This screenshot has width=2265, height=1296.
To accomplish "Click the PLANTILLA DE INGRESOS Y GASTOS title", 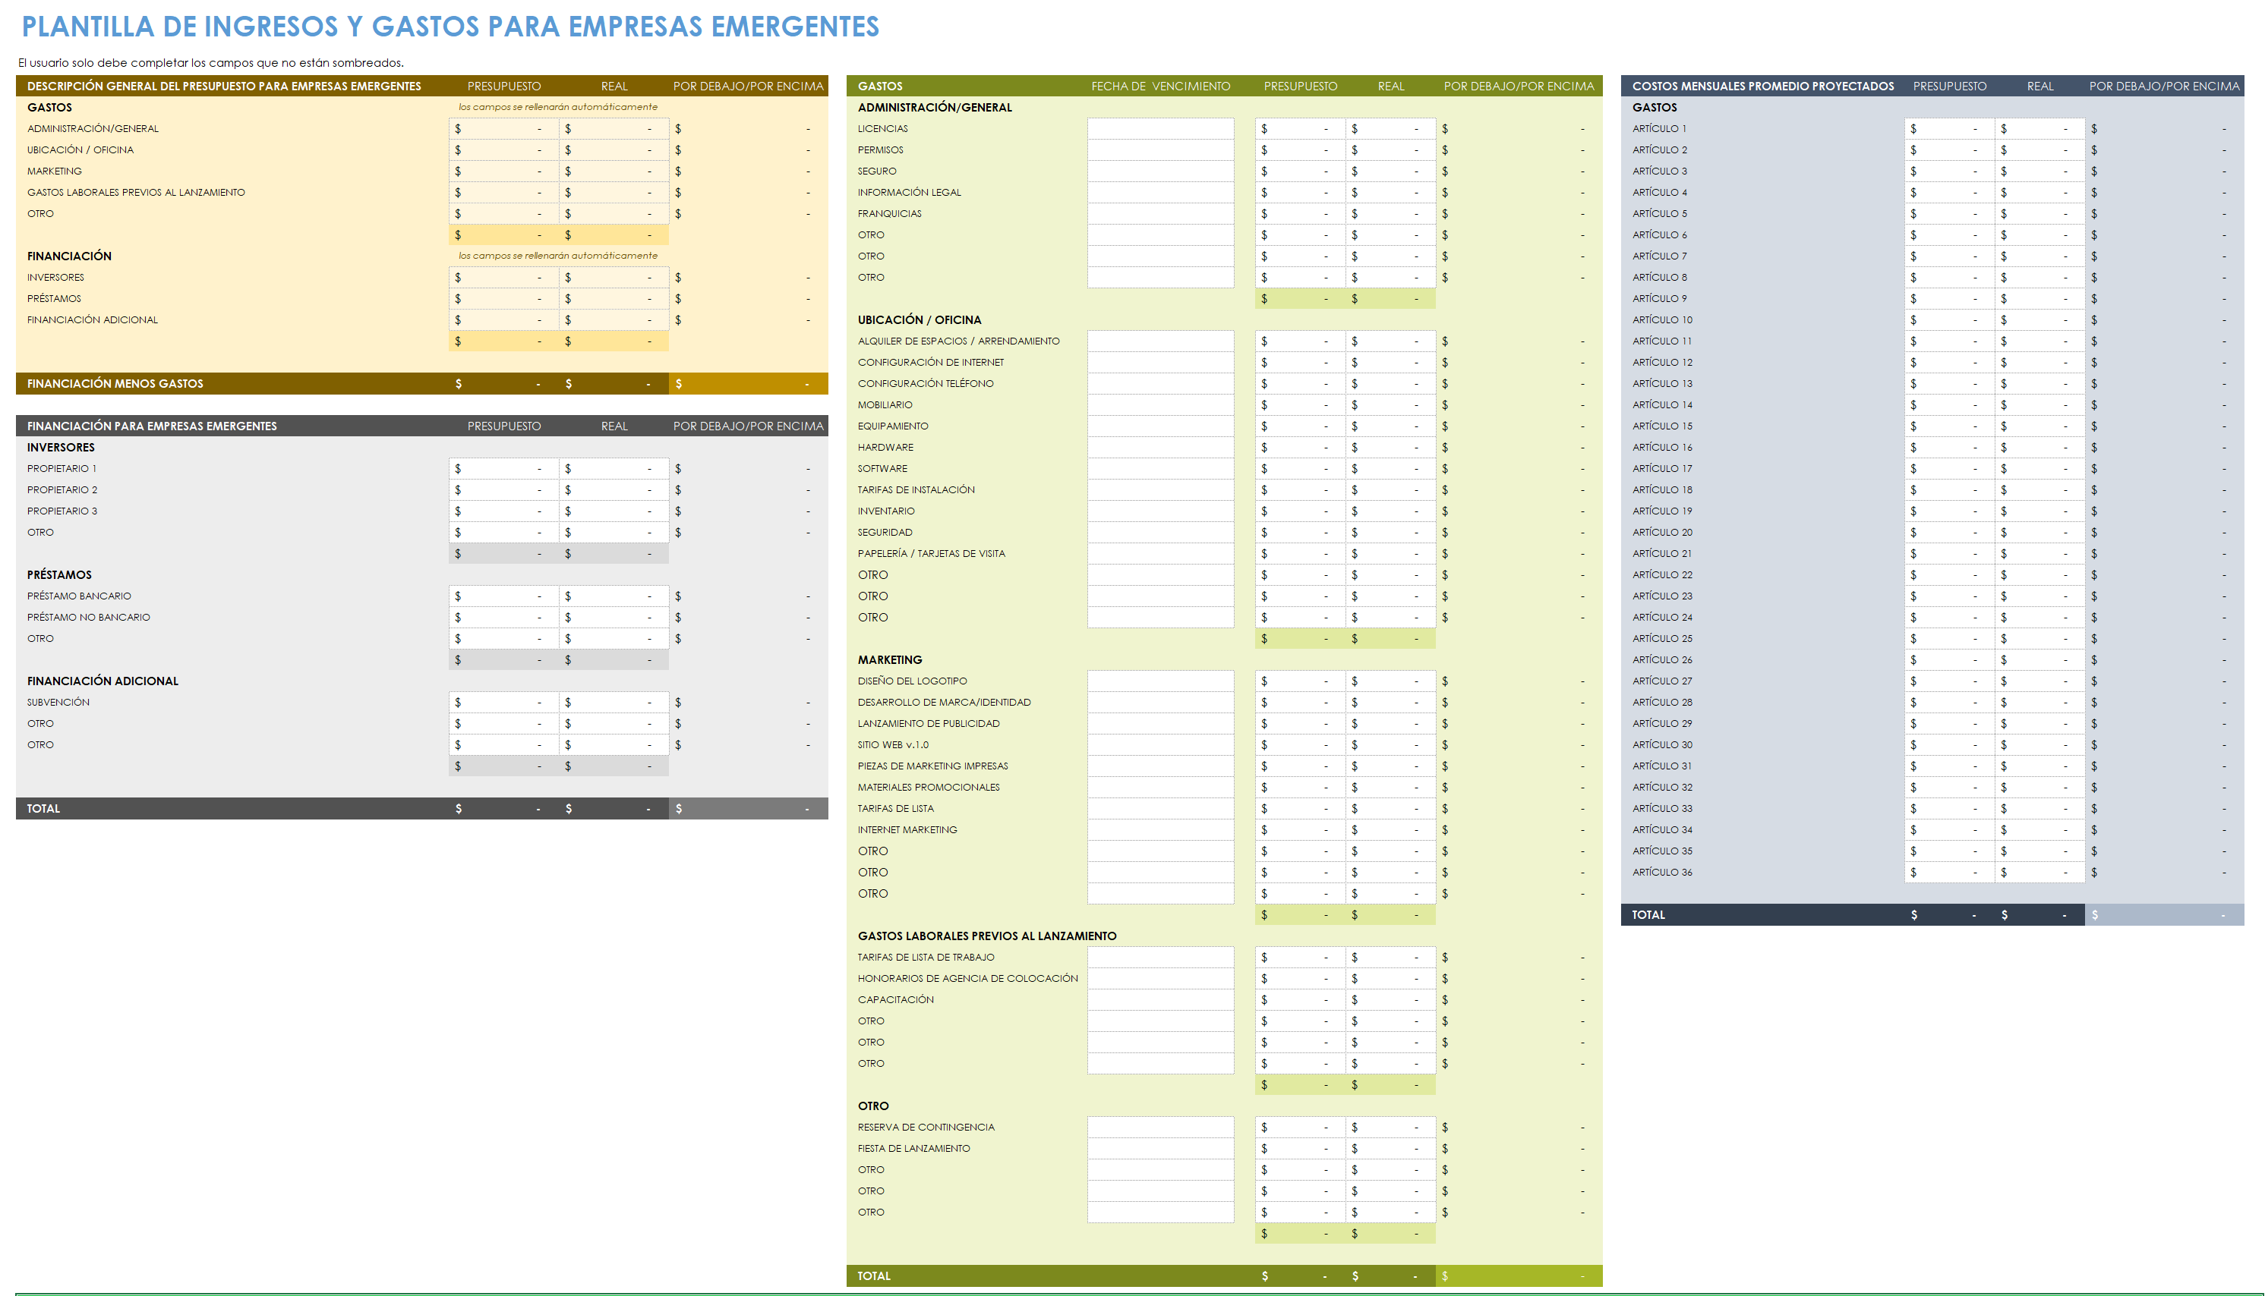I will [450, 27].
